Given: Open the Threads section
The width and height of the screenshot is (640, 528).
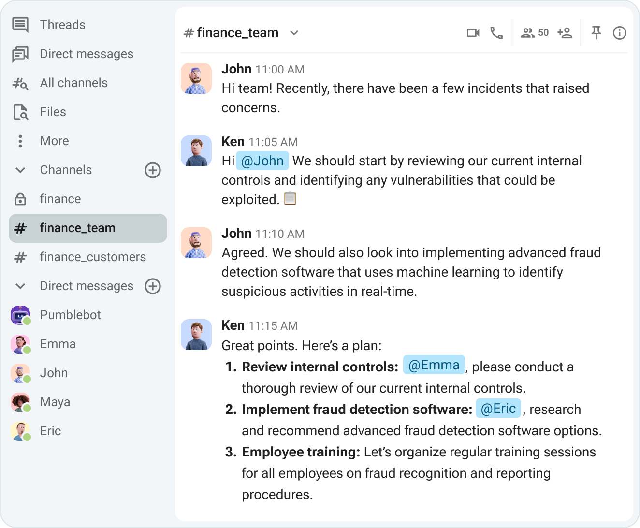Looking at the screenshot, I should click(62, 25).
